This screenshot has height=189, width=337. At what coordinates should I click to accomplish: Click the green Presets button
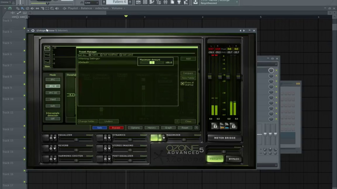click(215, 159)
